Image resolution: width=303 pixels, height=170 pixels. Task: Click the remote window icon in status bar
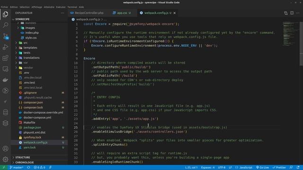tap(3, 168)
